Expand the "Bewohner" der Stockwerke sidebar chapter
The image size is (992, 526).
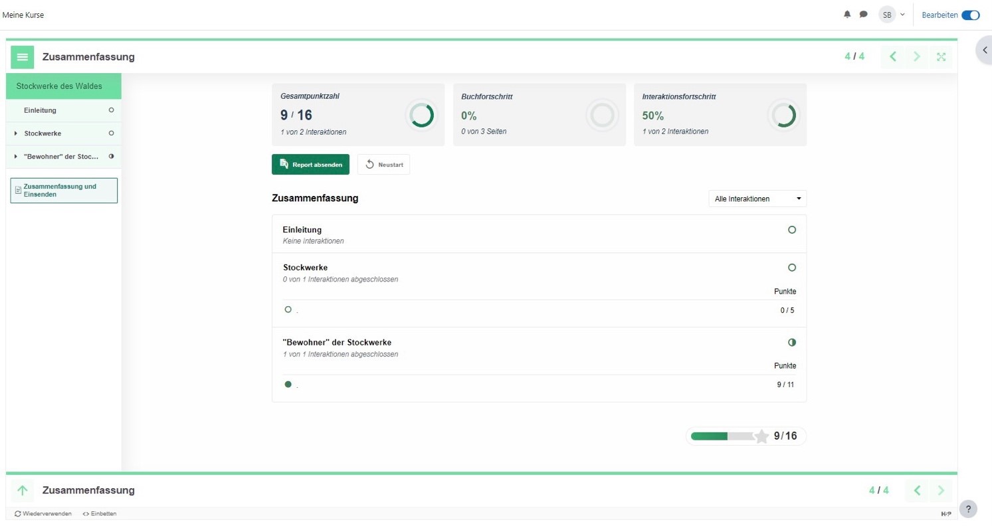click(x=16, y=157)
